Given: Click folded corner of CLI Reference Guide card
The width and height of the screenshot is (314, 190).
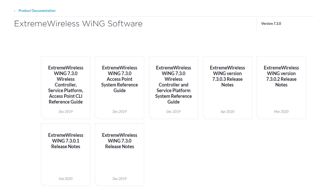Looking at the screenshot, I should coord(43,117).
